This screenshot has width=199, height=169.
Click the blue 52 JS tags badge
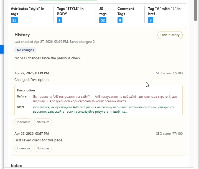point(103,20)
